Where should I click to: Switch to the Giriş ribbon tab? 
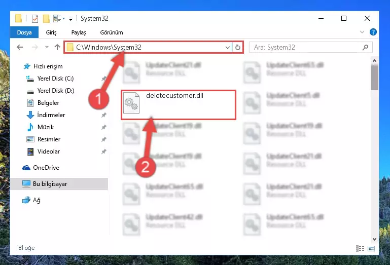pyautogui.click(x=51, y=32)
